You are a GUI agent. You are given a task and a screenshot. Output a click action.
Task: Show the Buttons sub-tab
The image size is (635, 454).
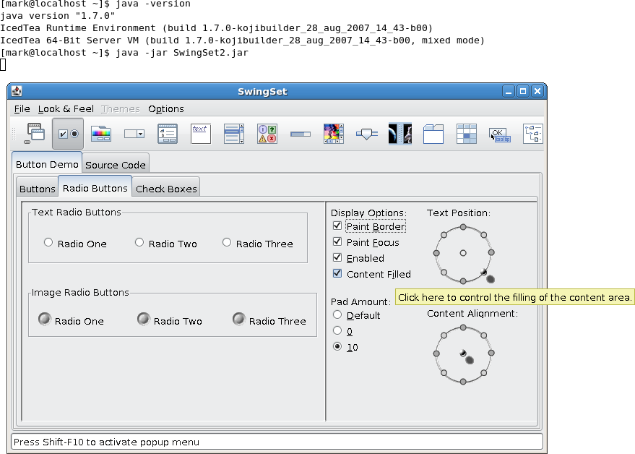[x=38, y=189]
